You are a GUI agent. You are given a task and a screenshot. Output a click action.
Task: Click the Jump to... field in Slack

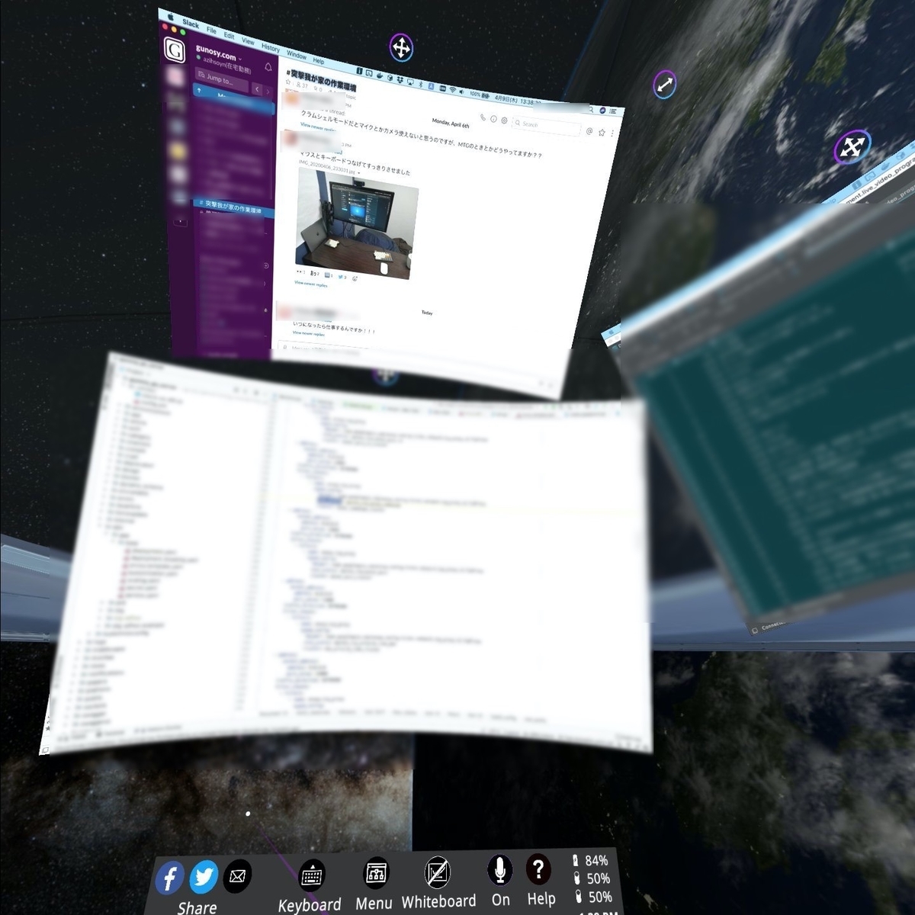coord(221,79)
